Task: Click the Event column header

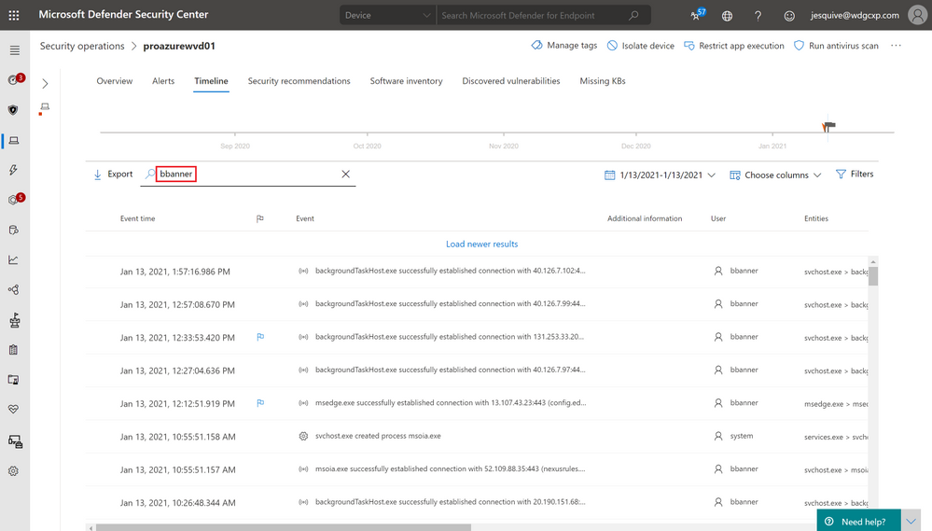Action: pos(305,218)
